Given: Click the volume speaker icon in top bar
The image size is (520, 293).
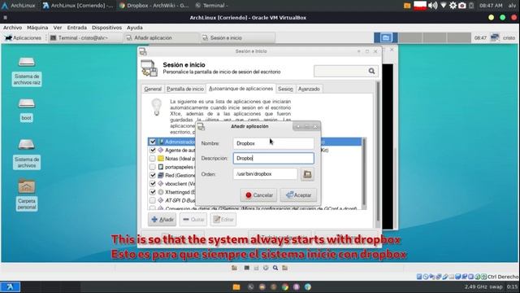Looking at the screenshot, I should coord(432,6).
